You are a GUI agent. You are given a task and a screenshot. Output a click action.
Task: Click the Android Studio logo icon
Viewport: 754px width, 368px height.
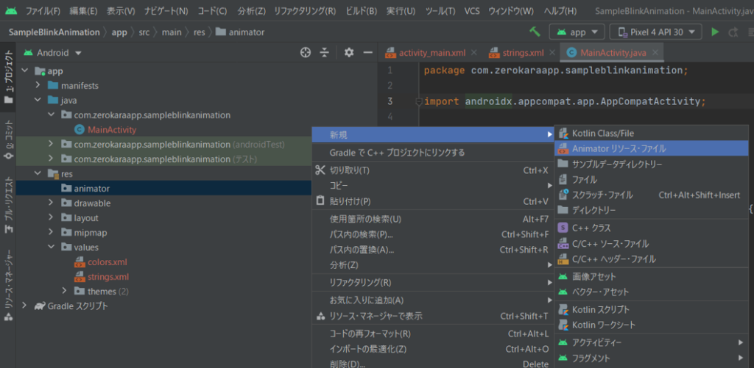(11, 10)
